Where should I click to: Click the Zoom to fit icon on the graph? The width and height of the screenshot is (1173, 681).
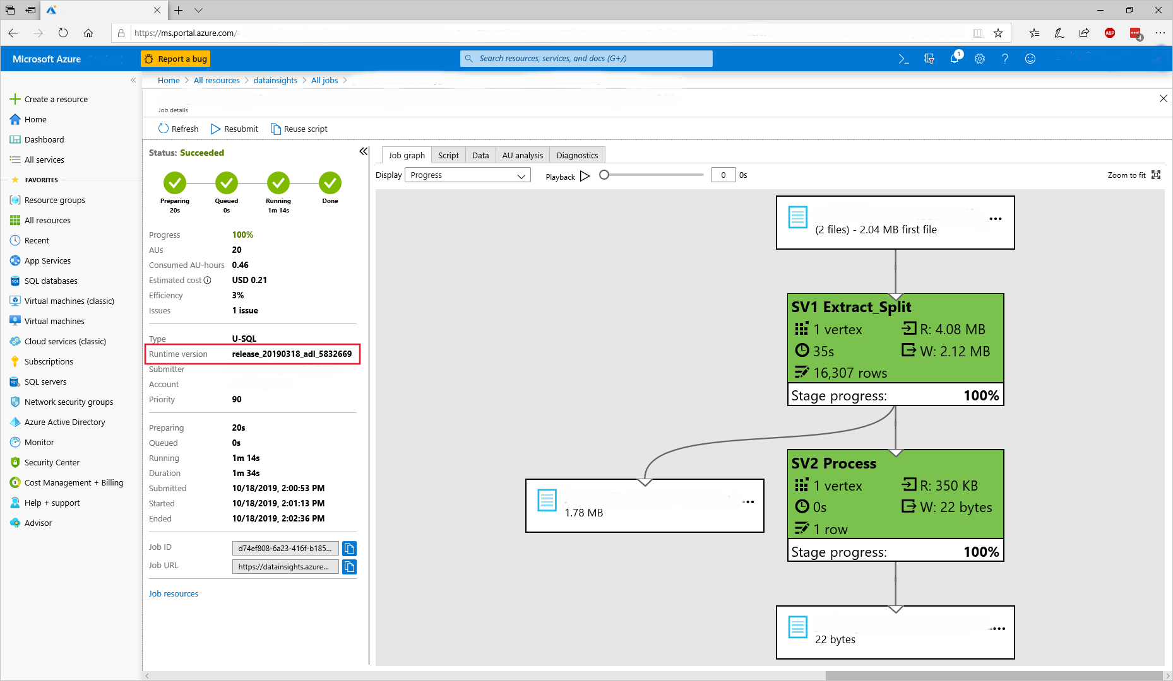[1156, 175]
